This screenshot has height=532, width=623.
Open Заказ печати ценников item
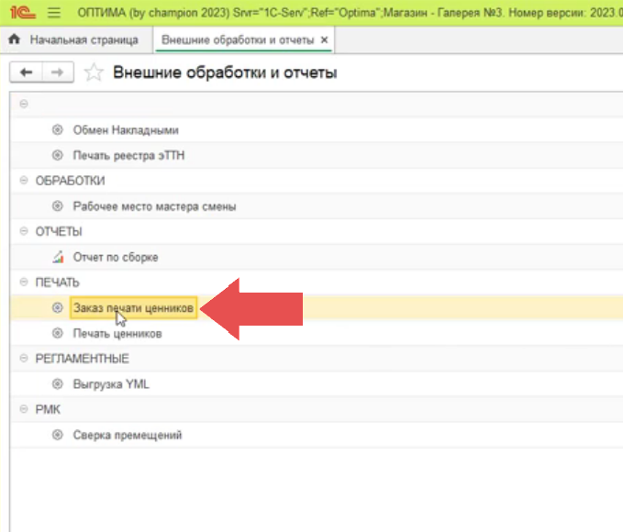(133, 309)
